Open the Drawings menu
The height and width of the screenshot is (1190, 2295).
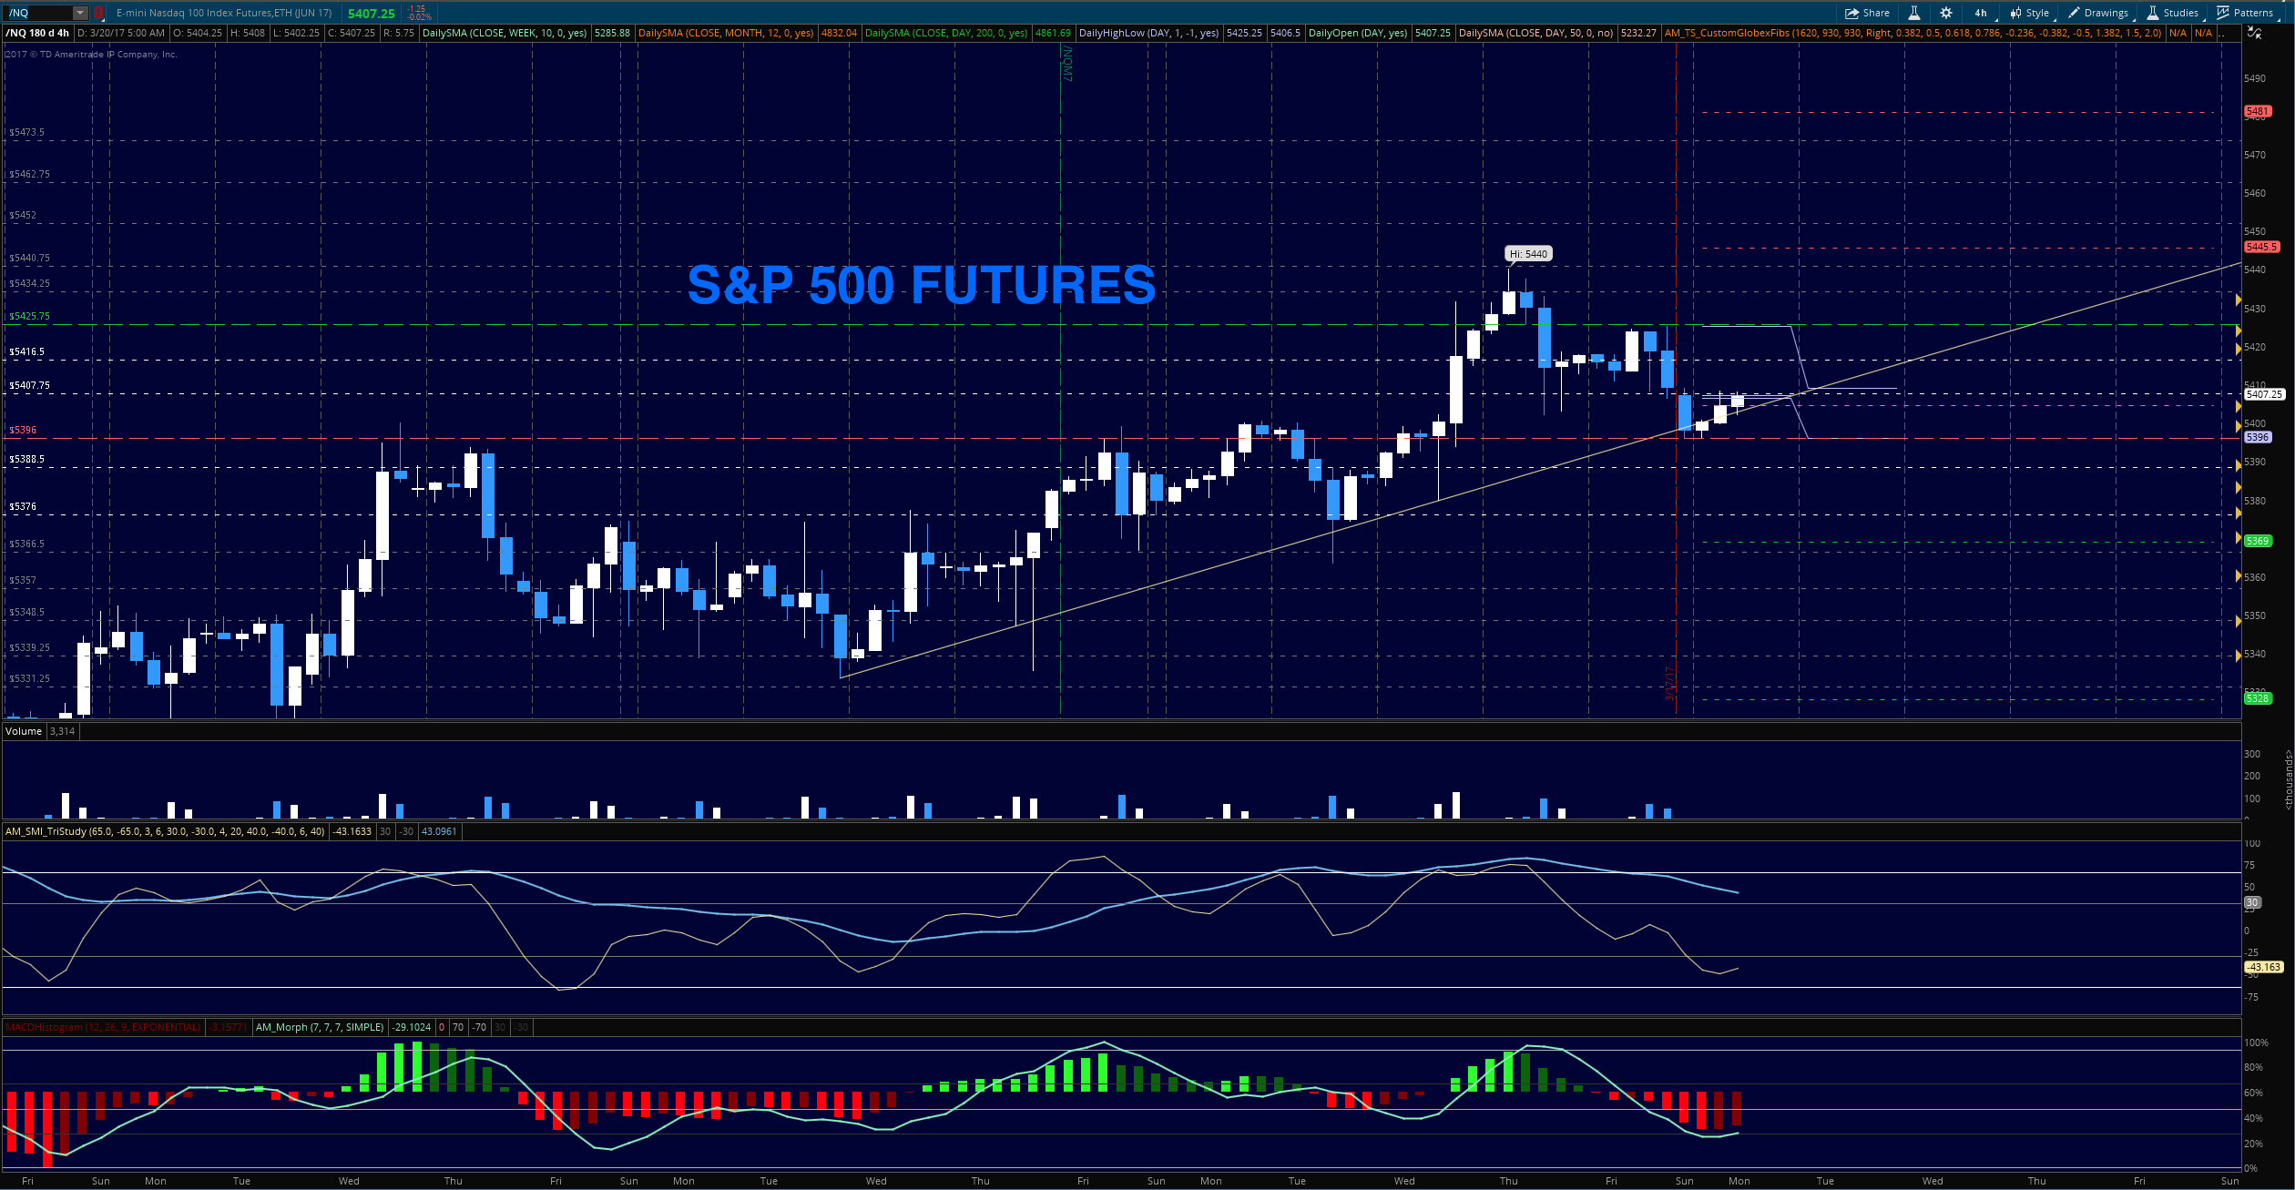(x=2098, y=13)
